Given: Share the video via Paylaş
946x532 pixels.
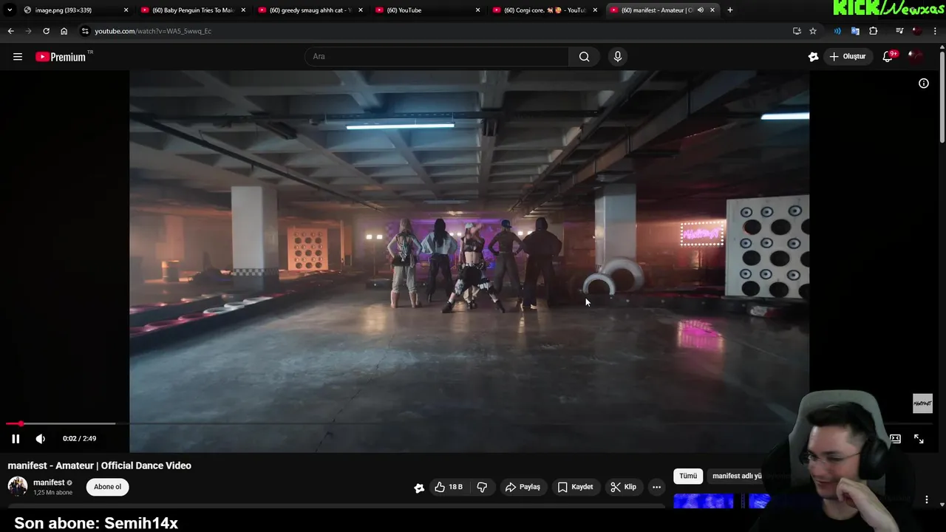Looking at the screenshot, I should click(523, 487).
